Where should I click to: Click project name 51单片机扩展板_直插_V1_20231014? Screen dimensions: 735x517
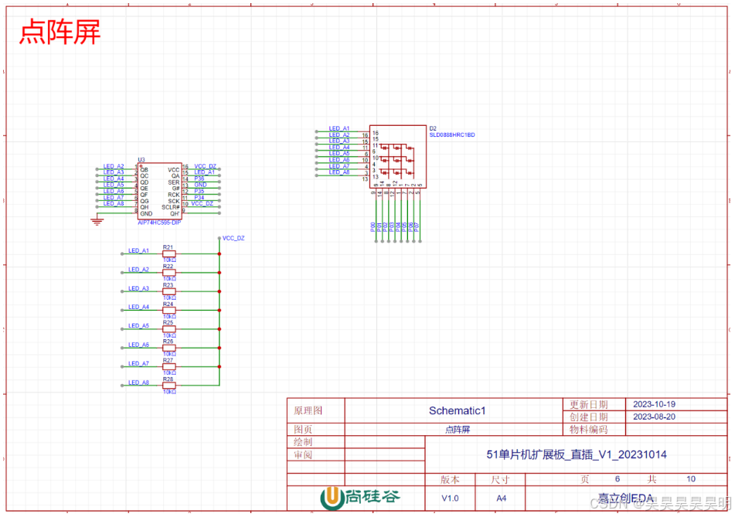pyautogui.click(x=576, y=454)
